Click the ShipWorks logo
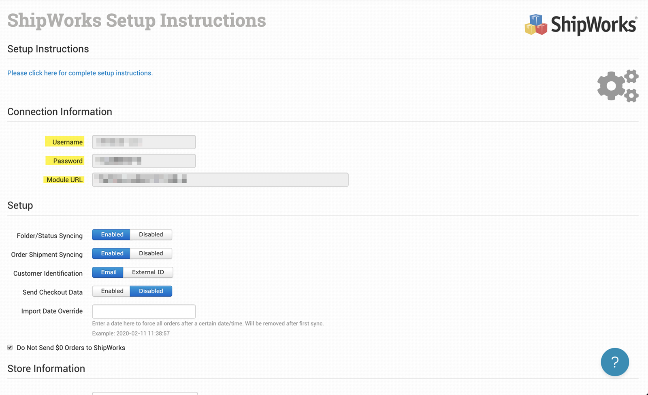This screenshot has width=648, height=395. [581, 25]
